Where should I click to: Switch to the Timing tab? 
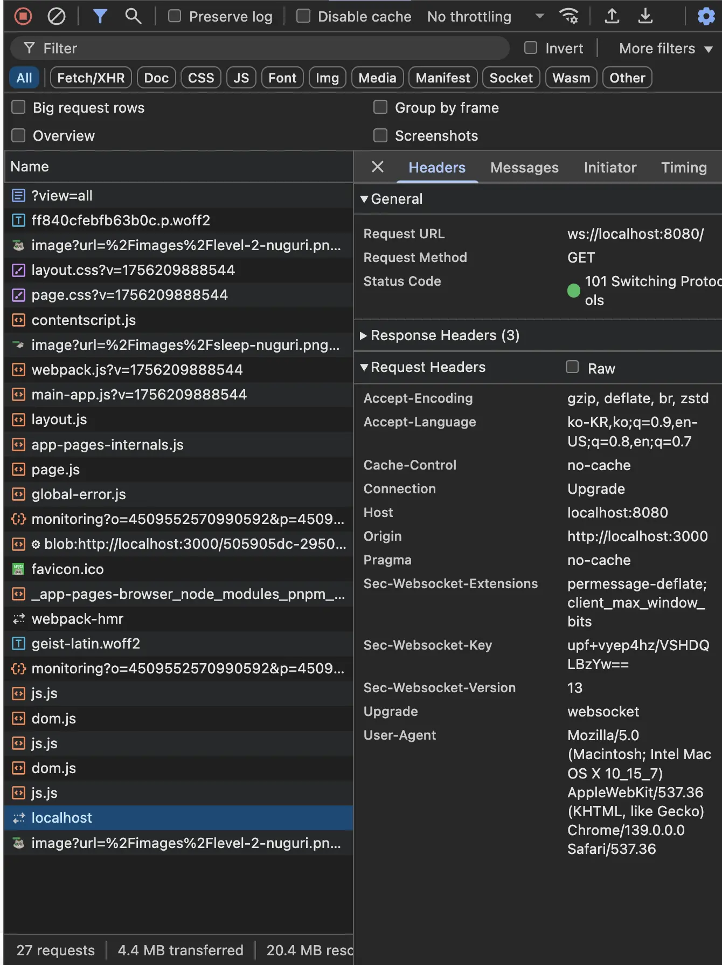(x=683, y=168)
